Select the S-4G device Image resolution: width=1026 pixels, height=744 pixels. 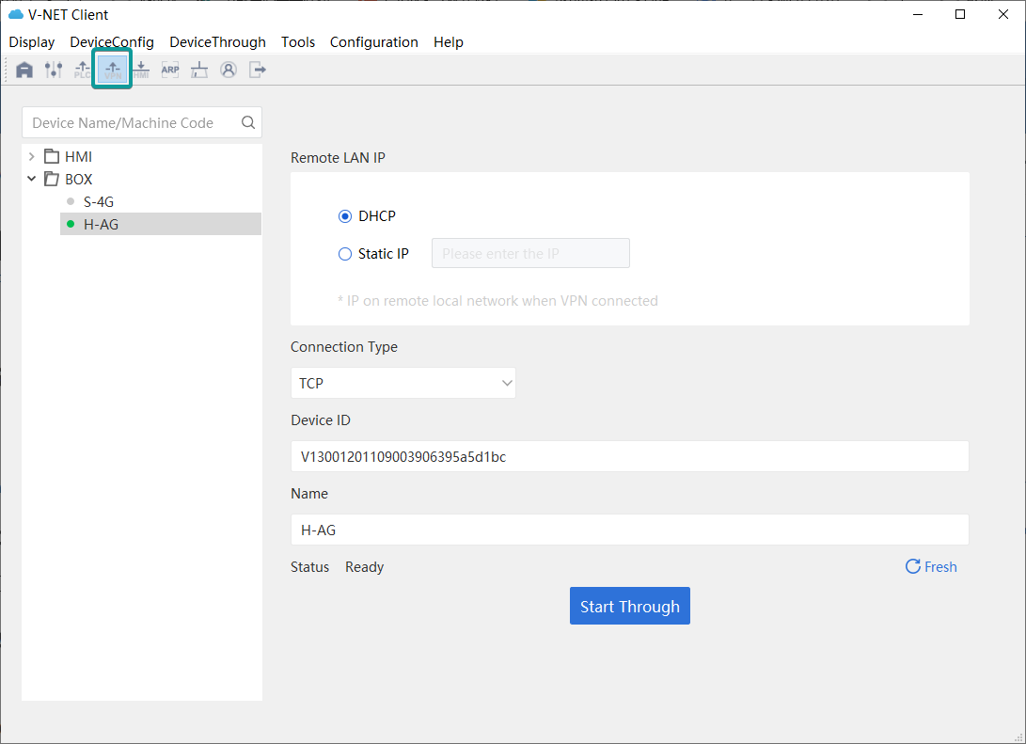click(x=99, y=201)
